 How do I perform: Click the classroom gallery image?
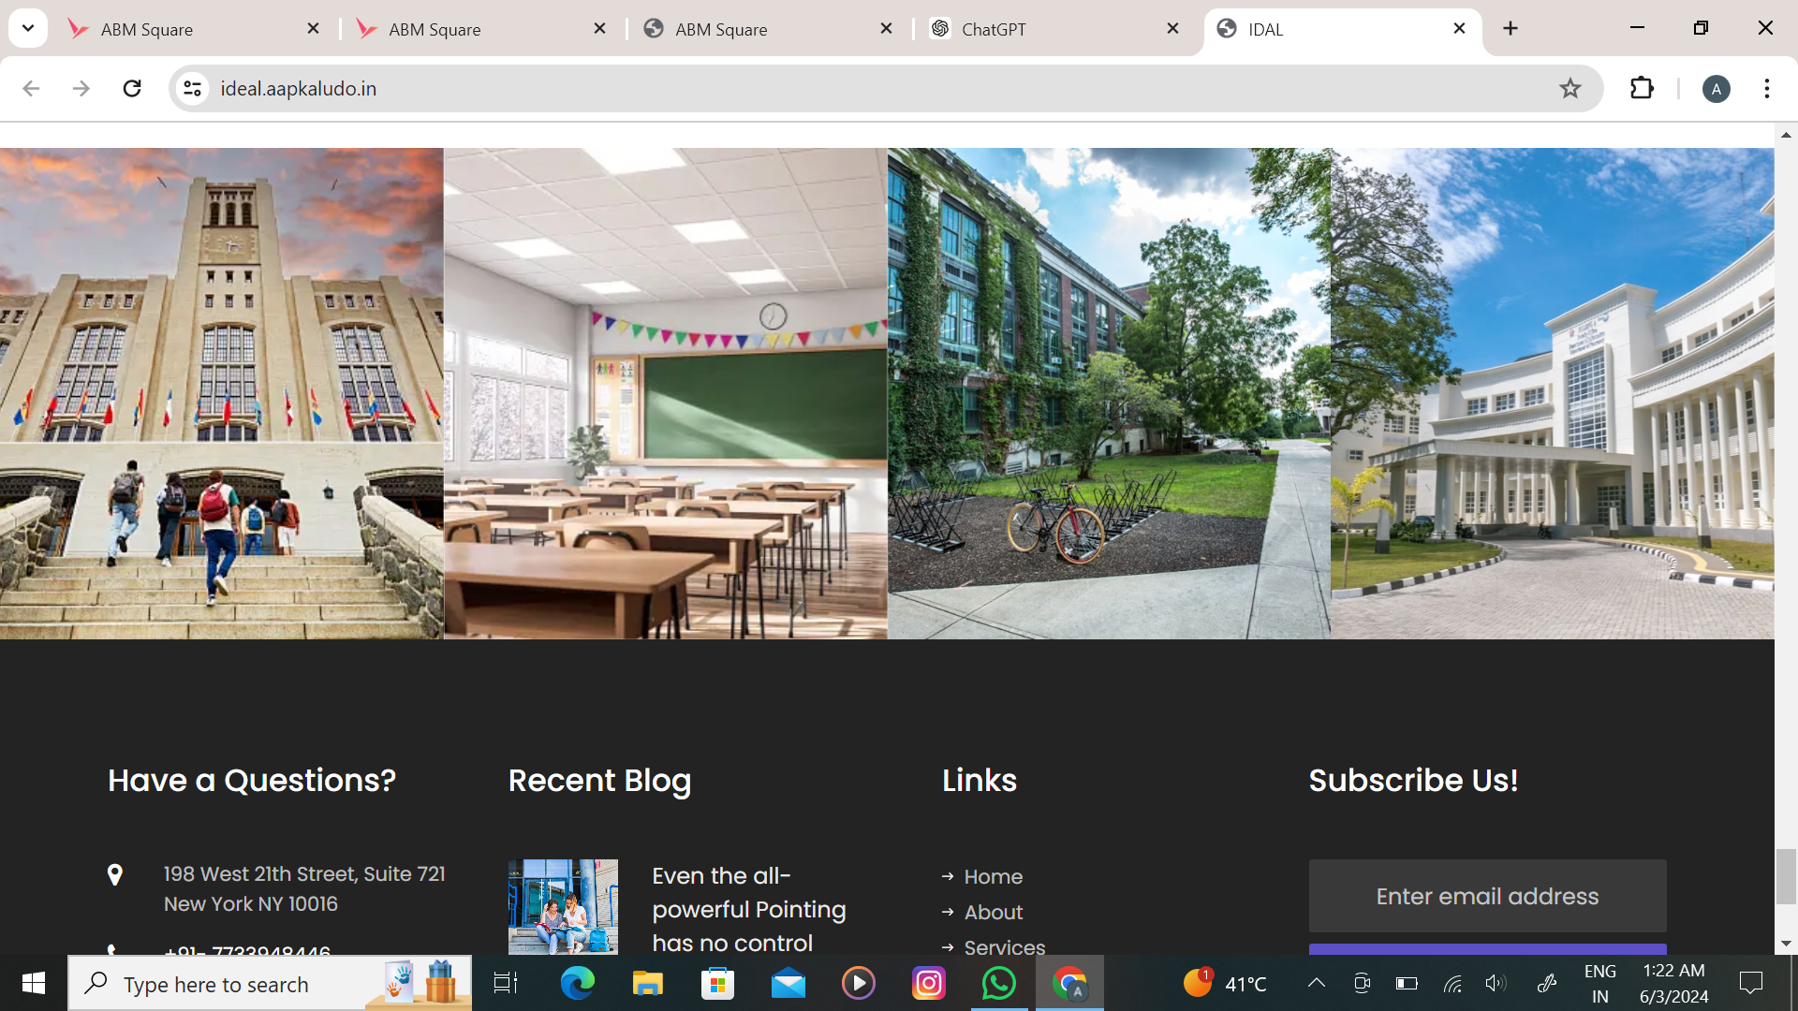[665, 393]
